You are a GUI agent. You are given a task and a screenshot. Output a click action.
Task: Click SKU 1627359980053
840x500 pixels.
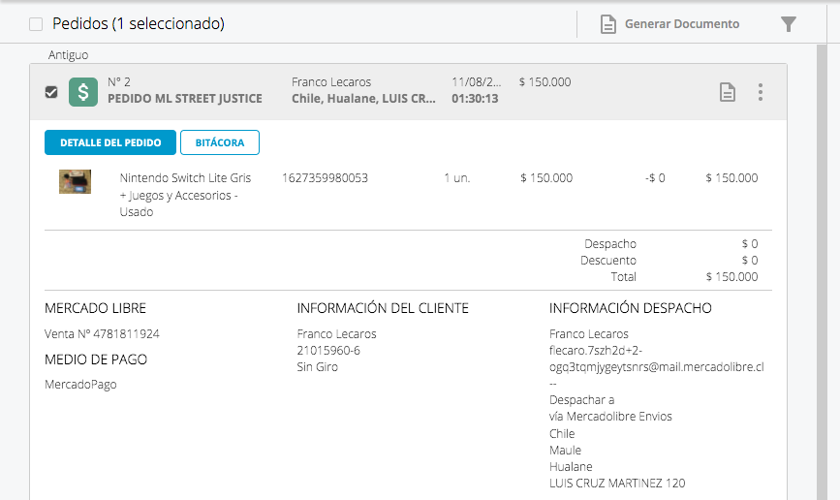click(x=326, y=178)
